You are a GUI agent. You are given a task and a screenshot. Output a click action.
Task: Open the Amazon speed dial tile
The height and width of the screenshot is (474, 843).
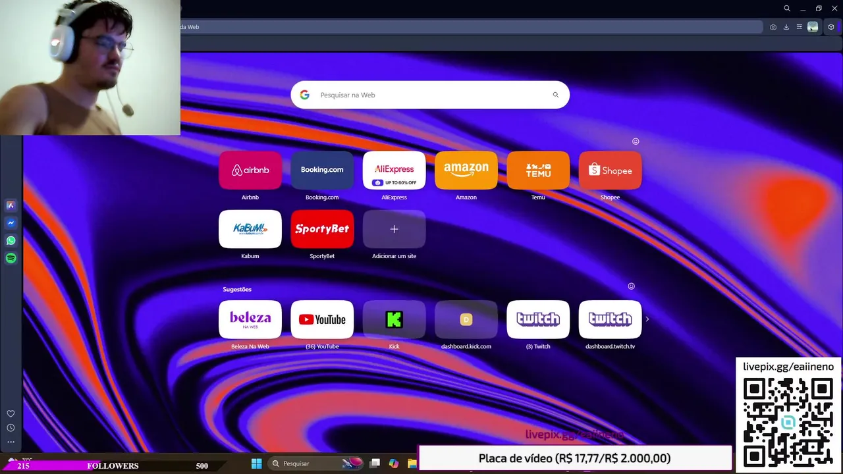[x=466, y=171]
